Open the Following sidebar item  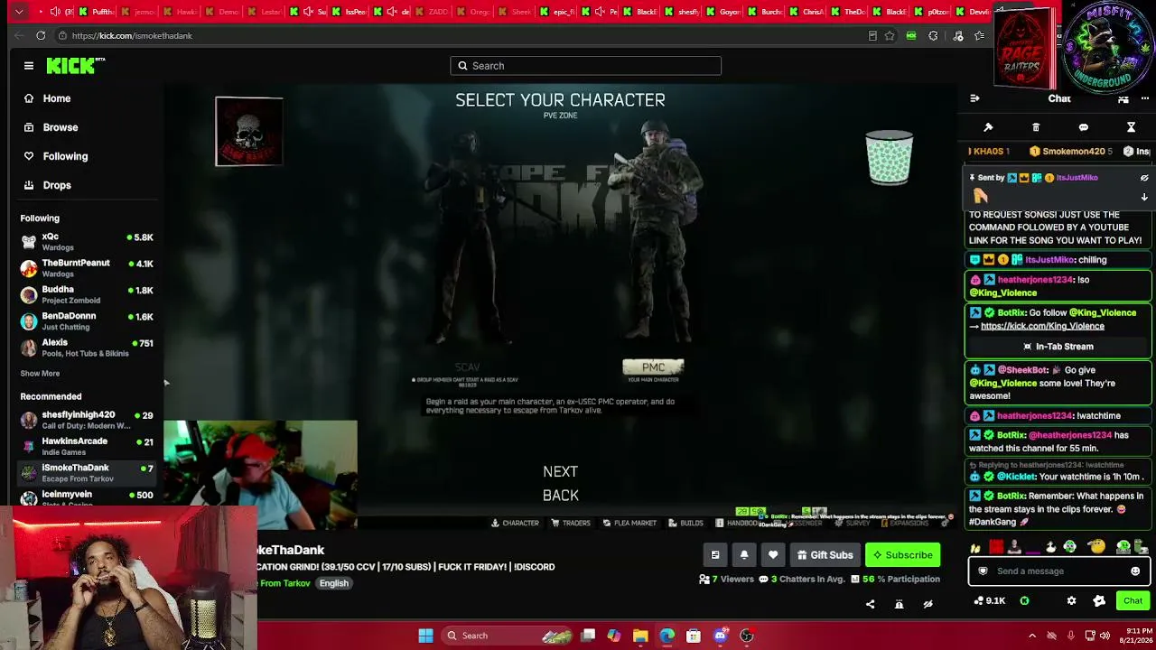tap(65, 156)
